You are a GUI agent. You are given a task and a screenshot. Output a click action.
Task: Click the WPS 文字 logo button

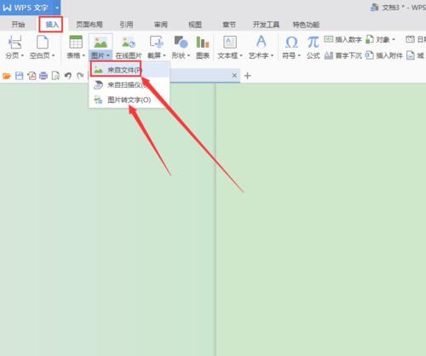coord(26,8)
